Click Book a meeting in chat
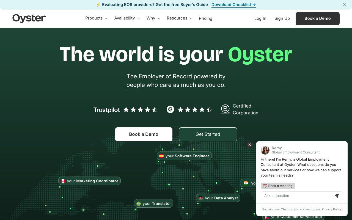 point(278,186)
